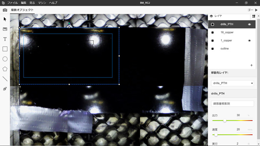The height and width of the screenshot is (146, 260).
Task: Click the 実行 value field showing 2
Action: pos(238,144)
